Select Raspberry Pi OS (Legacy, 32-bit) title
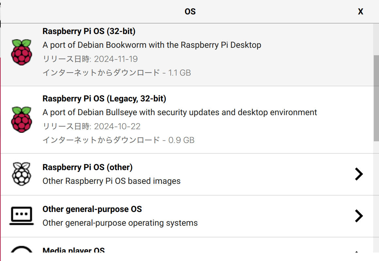This screenshot has height=261, width=379. 105,99
